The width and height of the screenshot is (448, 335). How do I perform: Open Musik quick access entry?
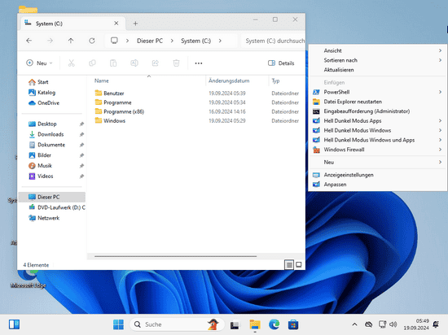51,166
